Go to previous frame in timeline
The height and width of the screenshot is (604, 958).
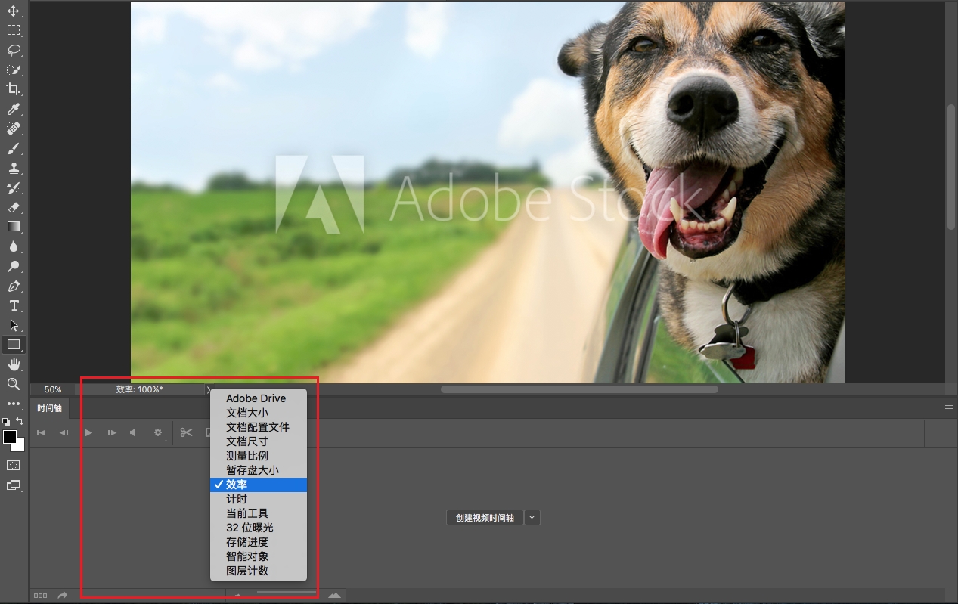click(64, 432)
